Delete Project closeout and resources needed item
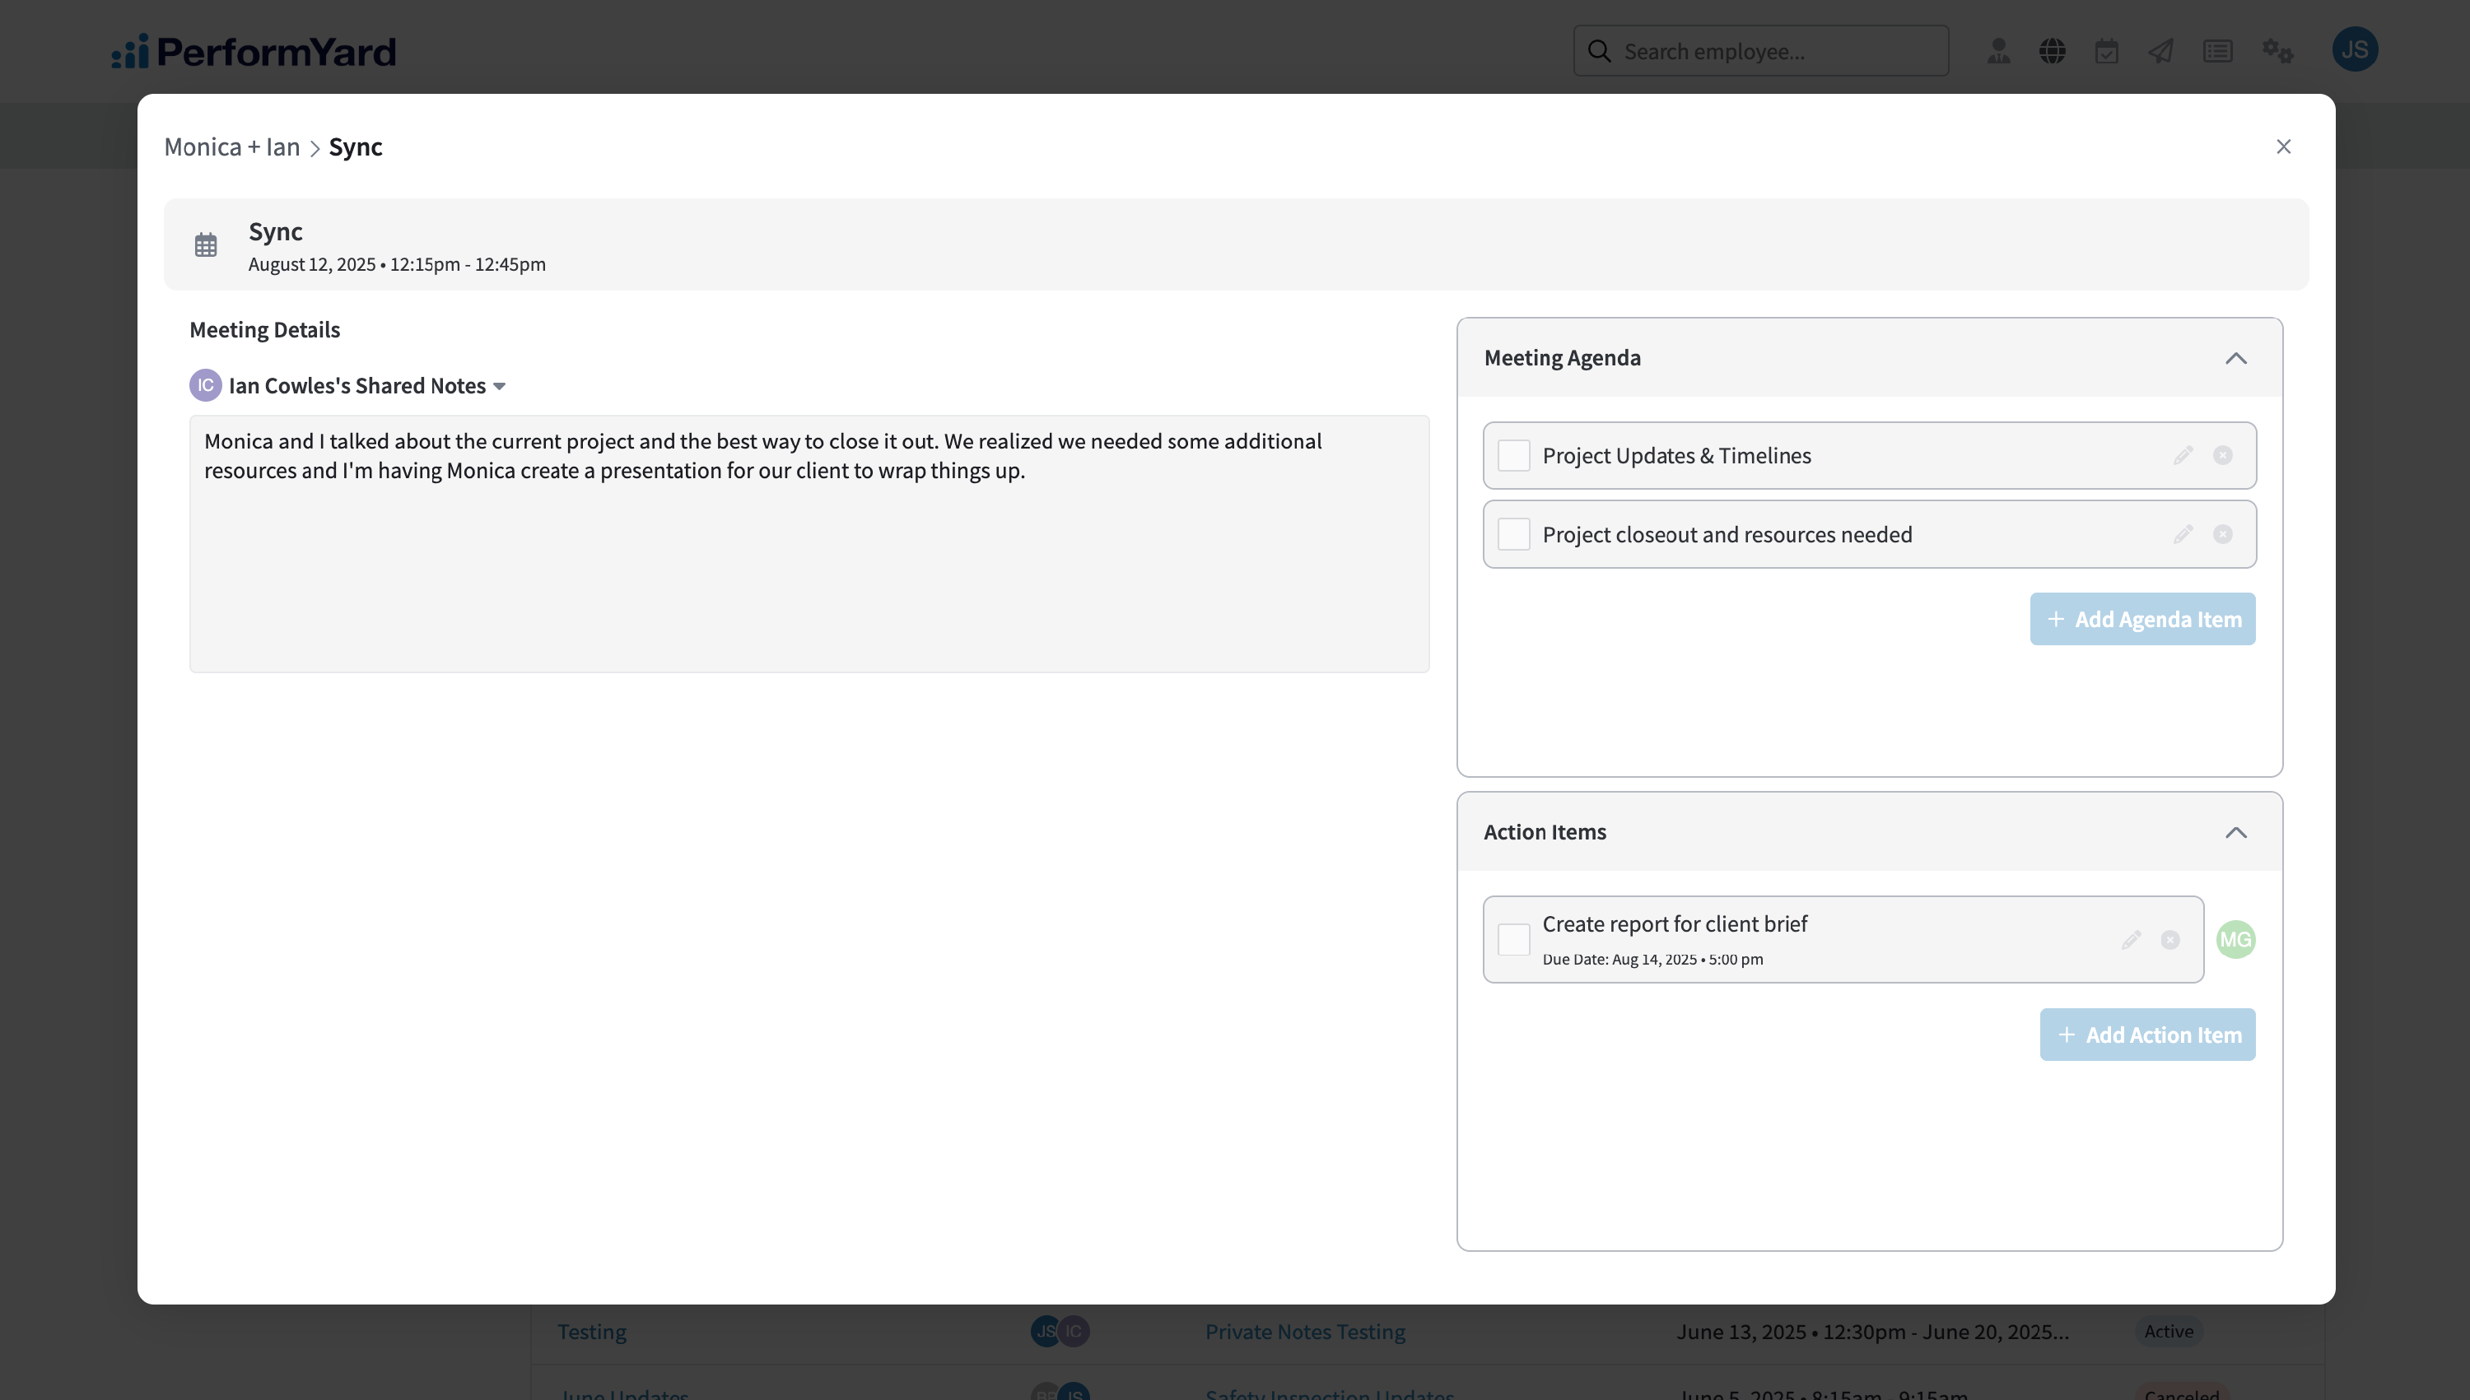This screenshot has height=1400, width=2470. (x=2222, y=533)
